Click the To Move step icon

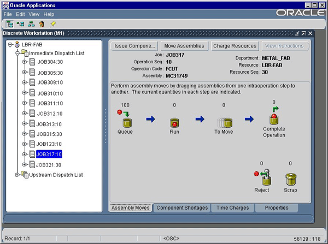(225, 123)
